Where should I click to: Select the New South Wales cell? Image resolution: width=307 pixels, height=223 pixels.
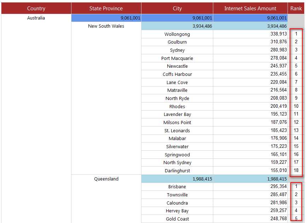(106, 26)
